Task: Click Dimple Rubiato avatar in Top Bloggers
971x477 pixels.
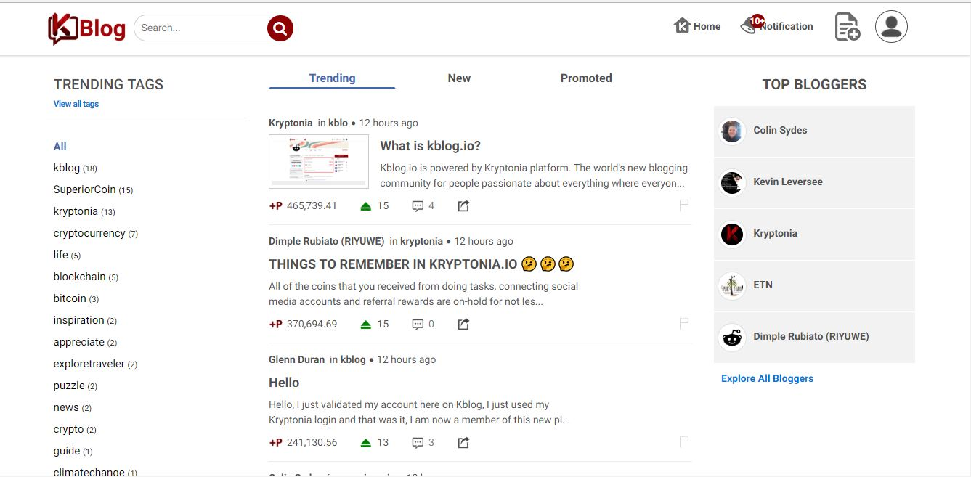Action: [732, 338]
